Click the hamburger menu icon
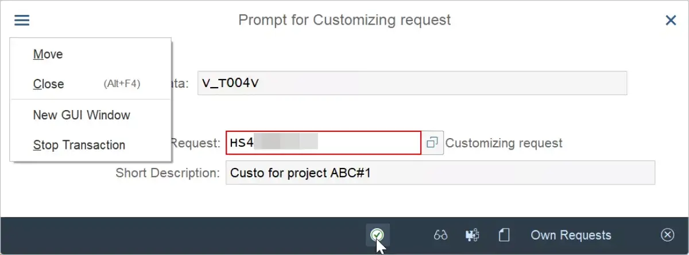This screenshot has height=255, width=689. [22, 20]
